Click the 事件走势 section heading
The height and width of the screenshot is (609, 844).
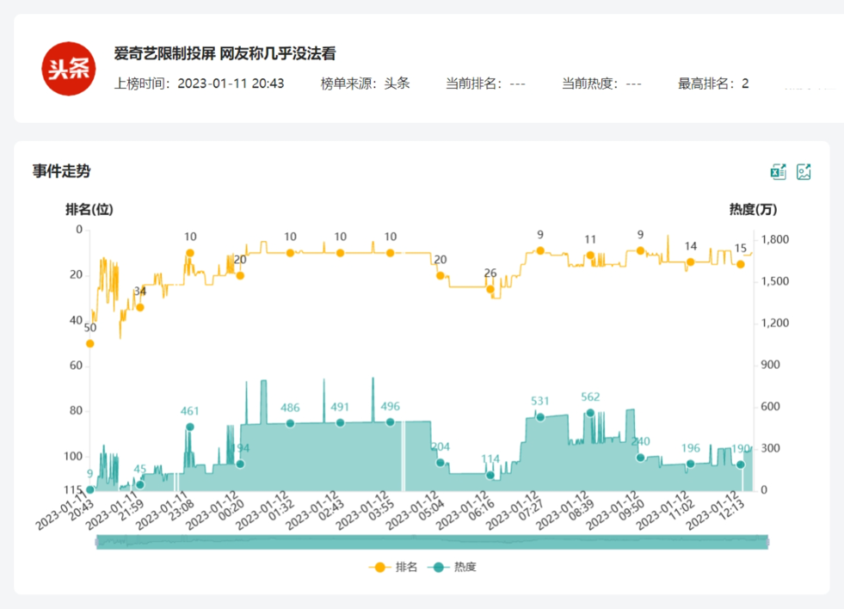pos(61,171)
